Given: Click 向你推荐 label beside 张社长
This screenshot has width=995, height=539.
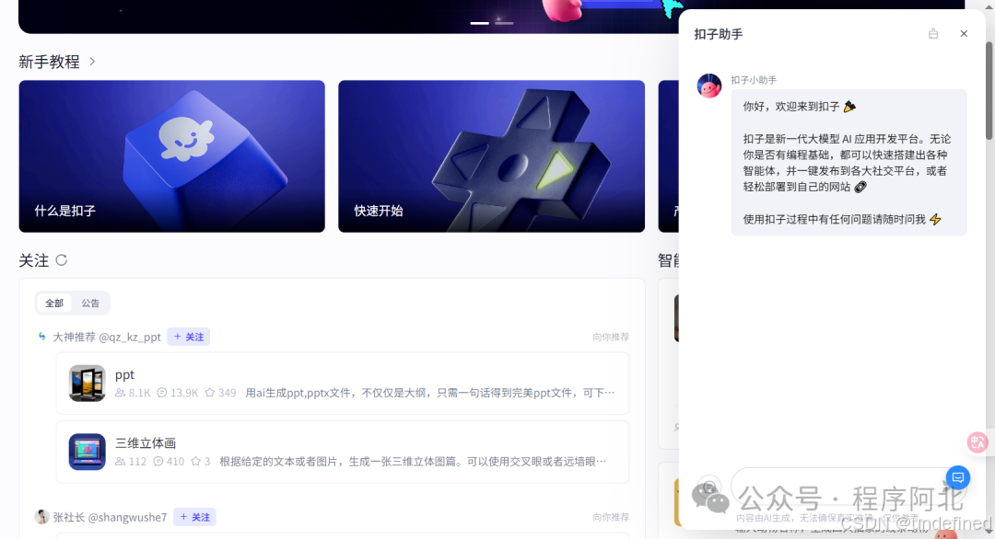Looking at the screenshot, I should coord(611,517).
